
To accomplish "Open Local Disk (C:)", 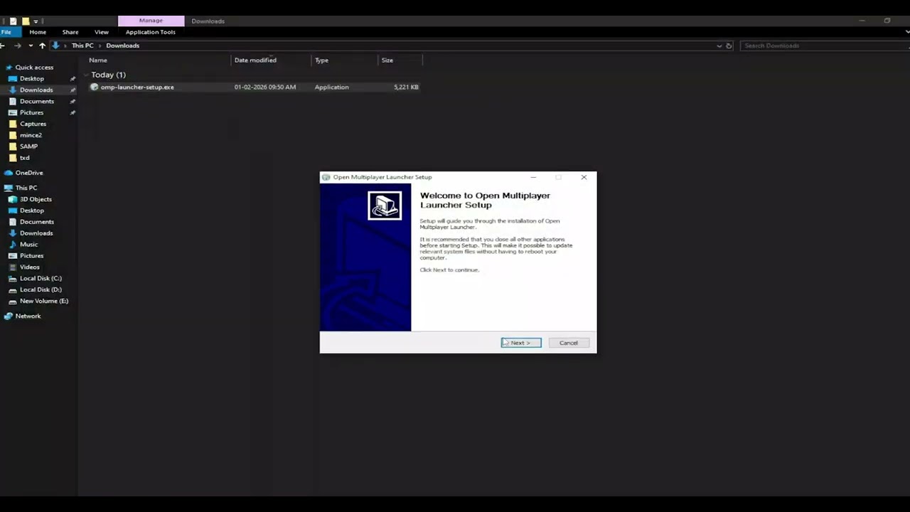I will (41, 279).
